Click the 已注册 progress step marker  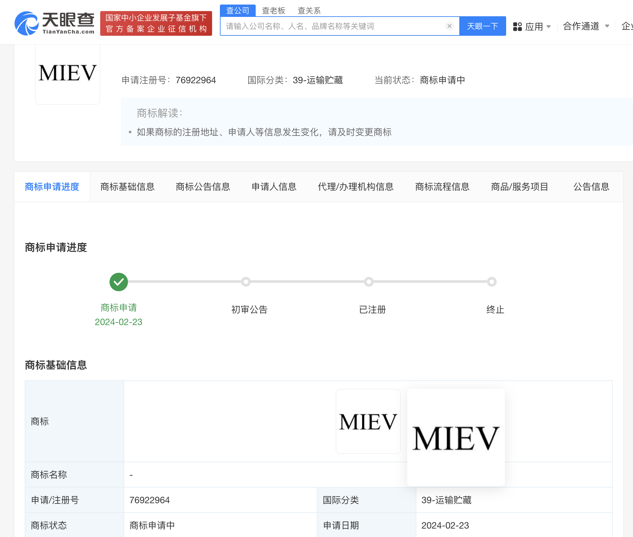click(x=369, y=282)
